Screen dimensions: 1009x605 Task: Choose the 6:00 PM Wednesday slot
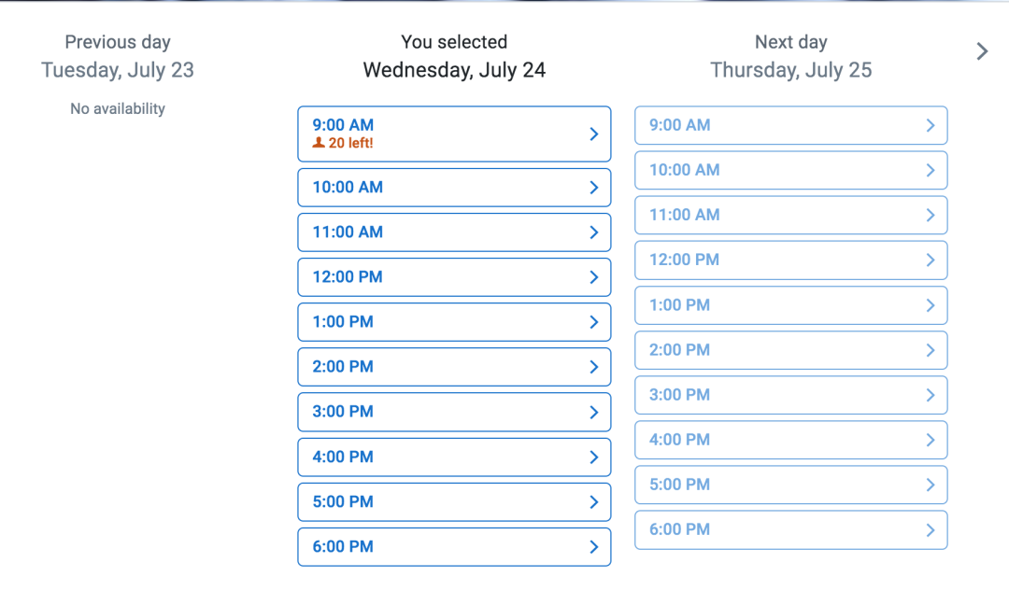click(x=454, y=547)
